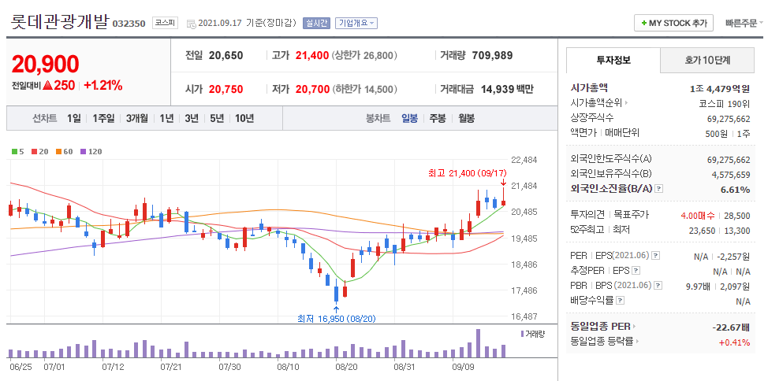Switch to the 호가10단계 tab
This screenshot has width=768, height=381.
pos(707,60)
